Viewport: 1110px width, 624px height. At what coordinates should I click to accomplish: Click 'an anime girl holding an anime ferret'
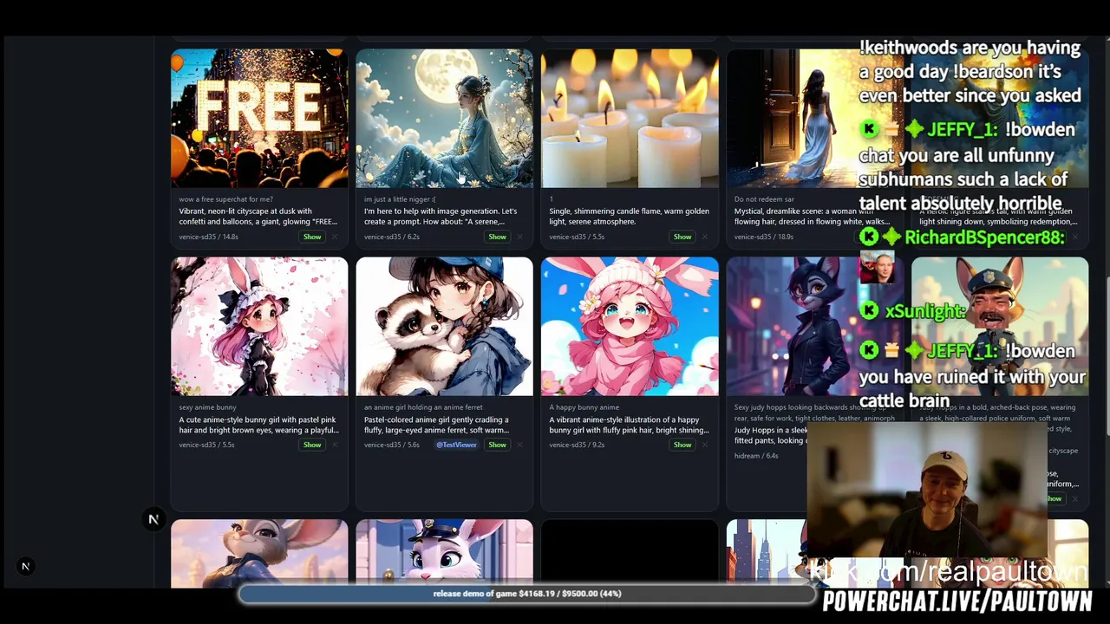click(423, 407)
